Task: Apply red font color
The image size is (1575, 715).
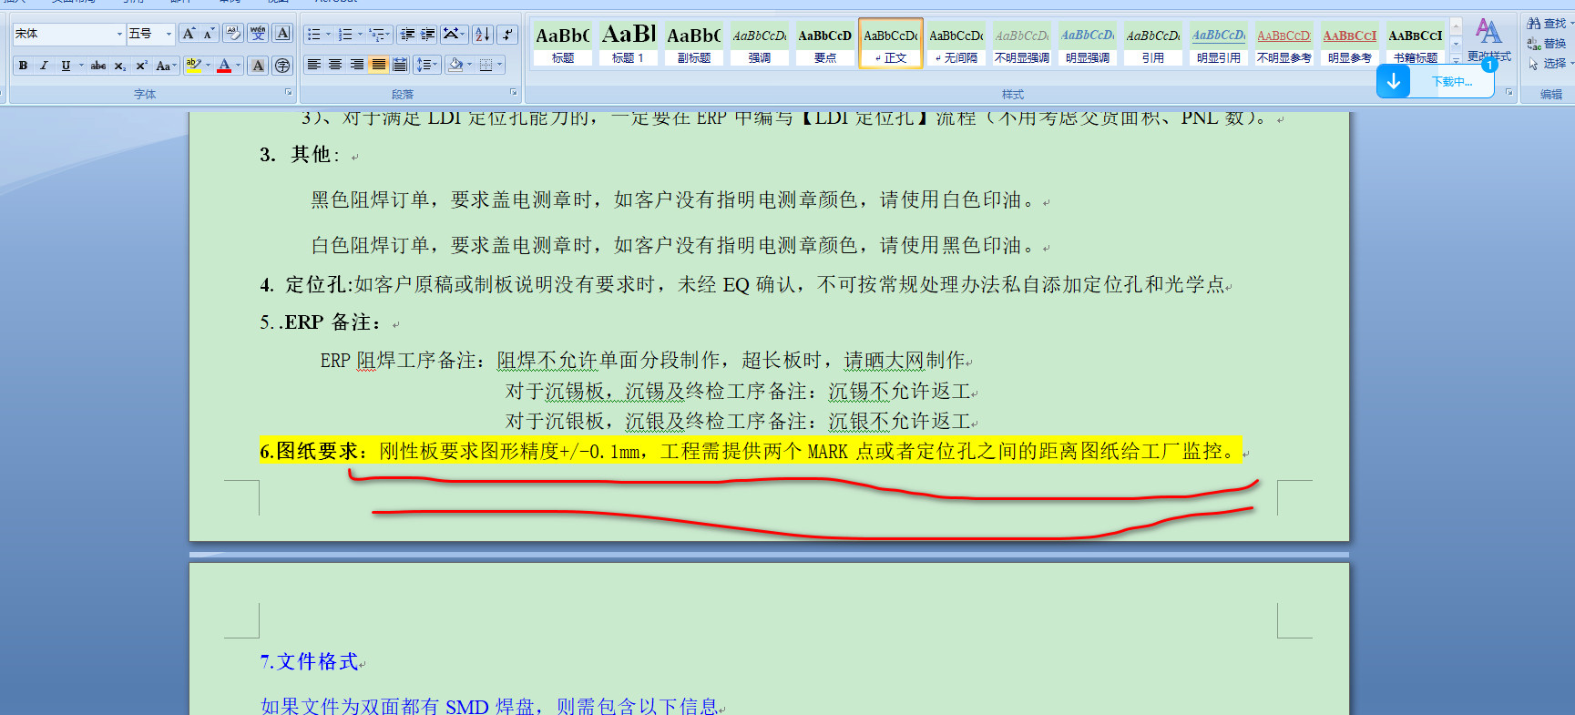Action: (x=224, y=66)
